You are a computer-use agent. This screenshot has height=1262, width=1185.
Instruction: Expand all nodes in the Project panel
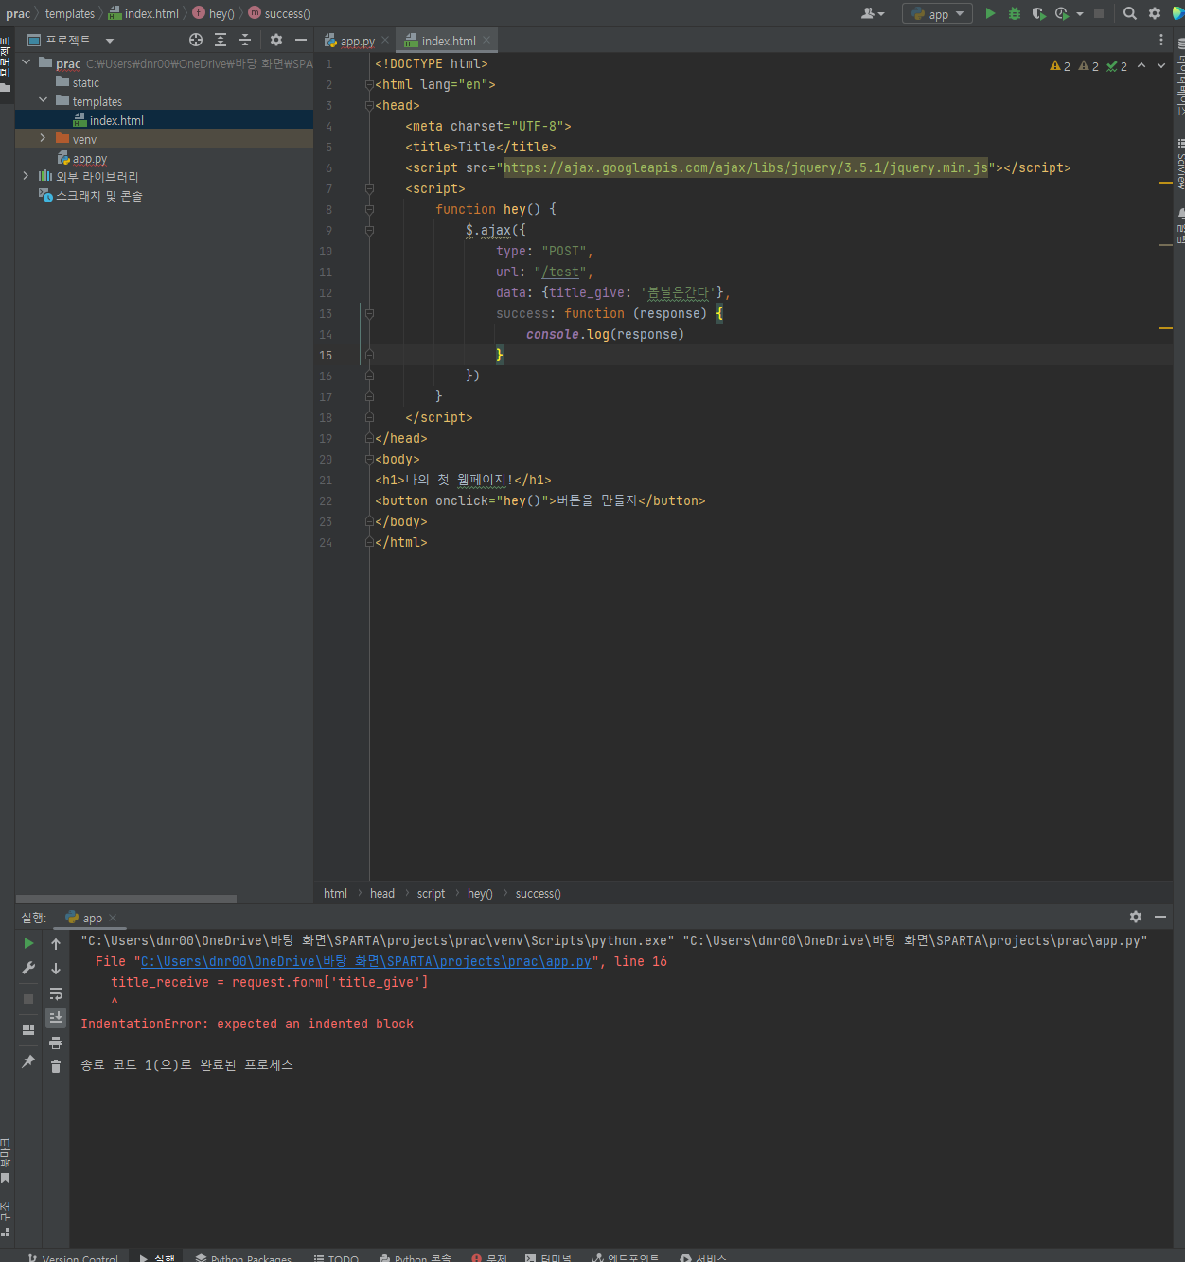coord(221,40)
